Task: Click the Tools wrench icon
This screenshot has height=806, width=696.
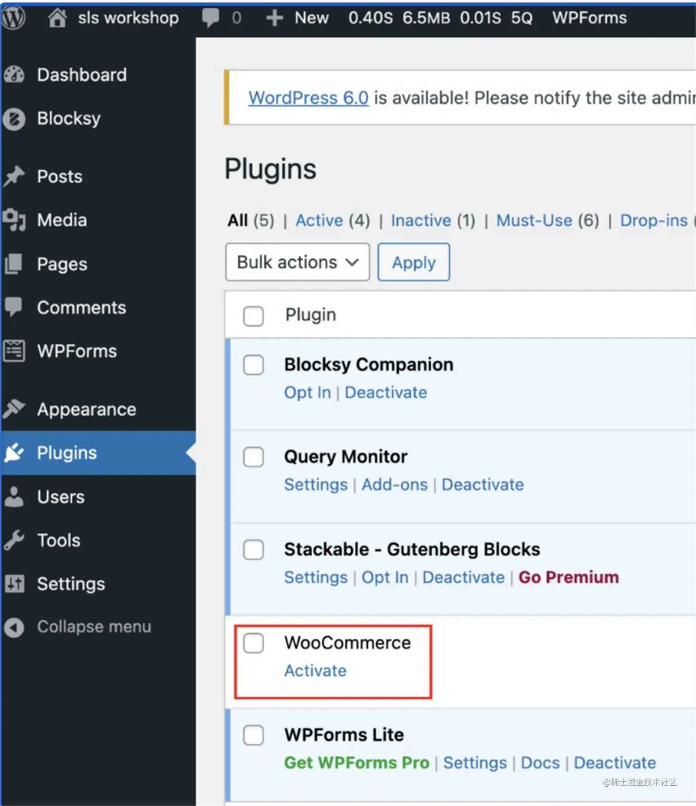Action: 14,541
